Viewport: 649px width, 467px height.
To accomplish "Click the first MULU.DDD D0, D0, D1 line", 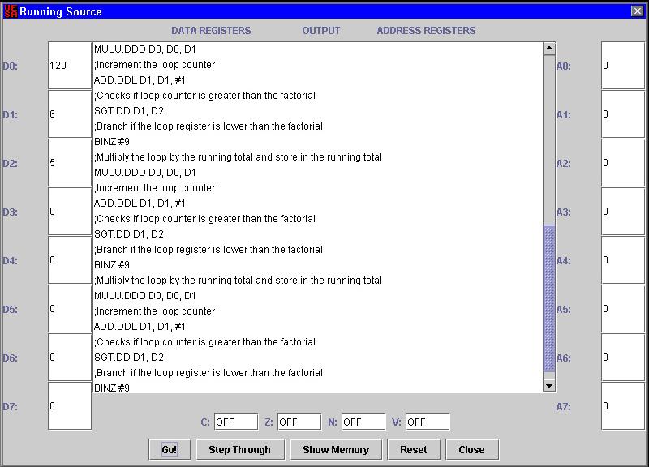I will pyautogui.click(x=145, y=49).
